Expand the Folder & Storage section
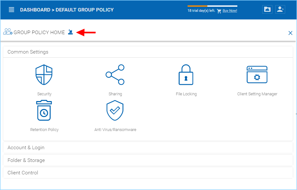This screenshot has height=190, width=297. coord(148,160)
